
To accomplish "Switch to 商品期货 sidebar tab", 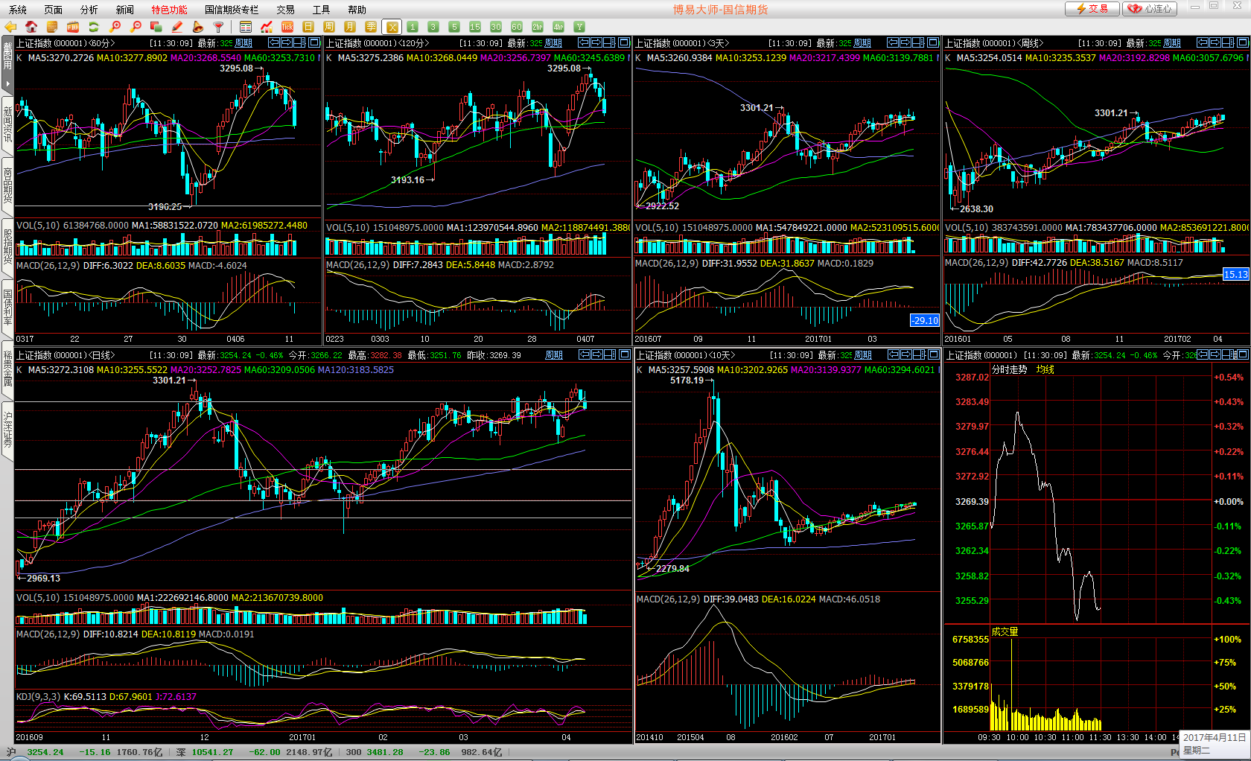I will click(7, 185).
